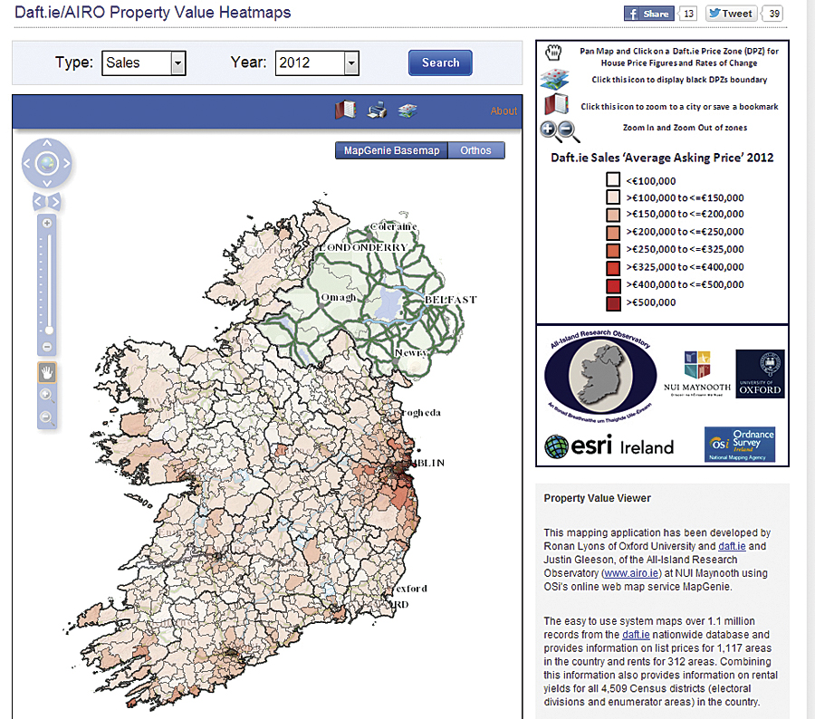The height and width of the screenshot is (719, 815).
Task: Click the minus at bottom of zoom slider
Action: [x=47, y=346]
